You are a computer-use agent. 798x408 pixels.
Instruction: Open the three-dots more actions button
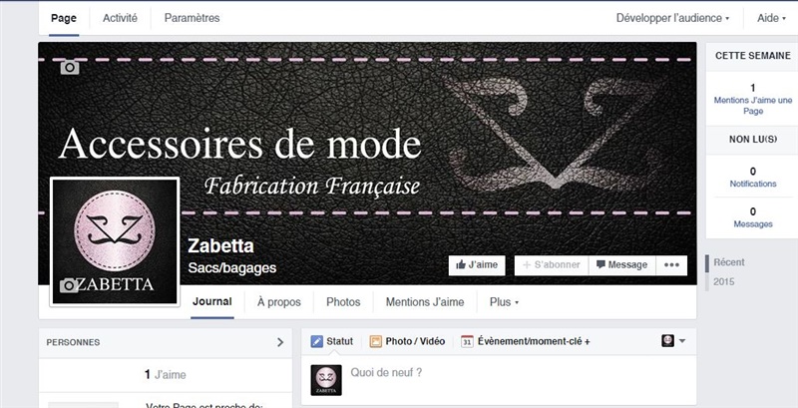(x=671, y=265)
